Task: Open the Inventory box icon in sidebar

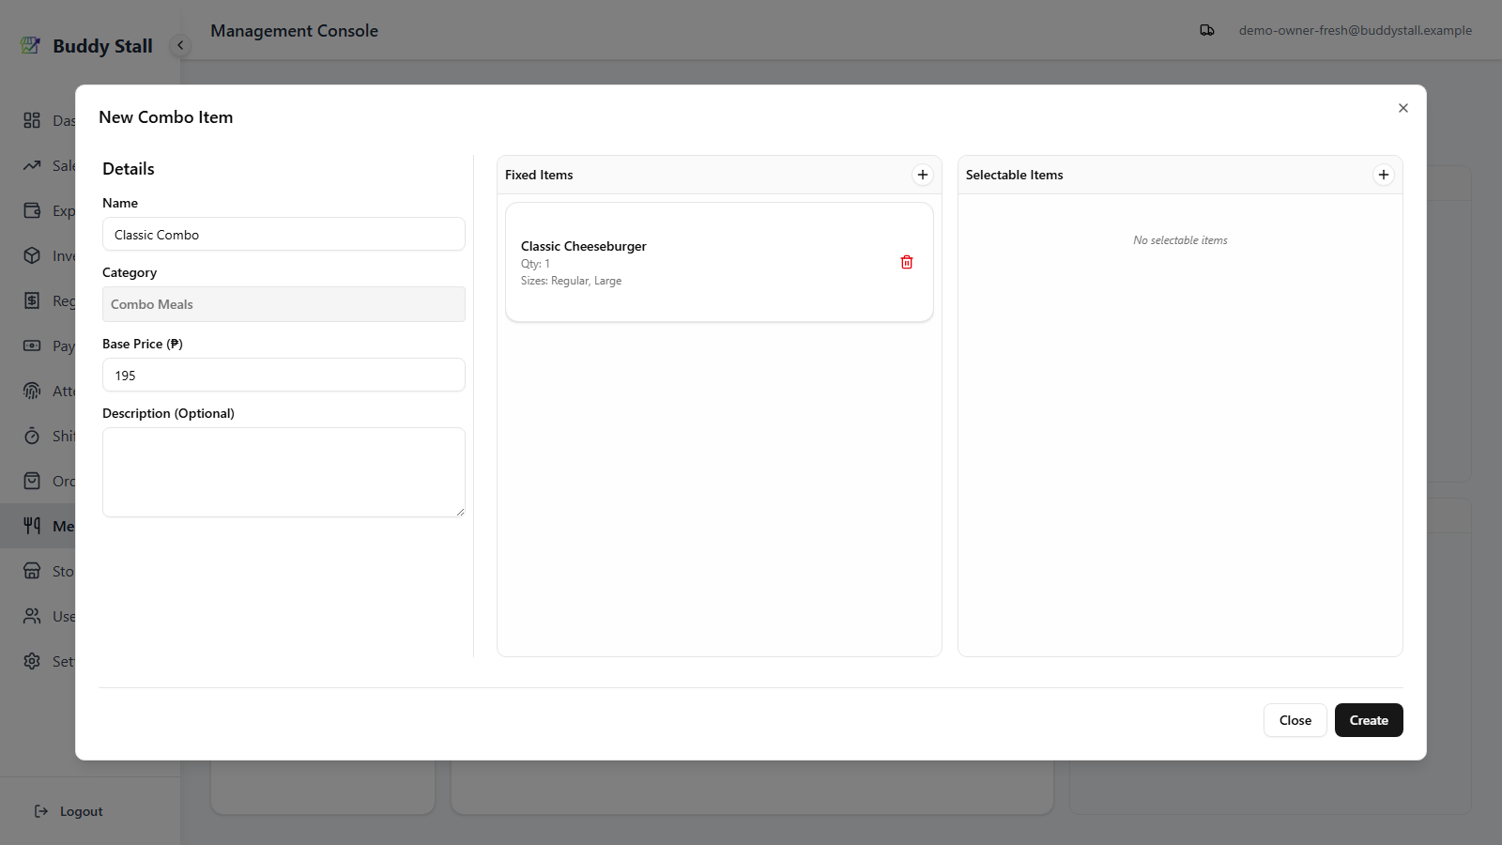Action: 32,255
